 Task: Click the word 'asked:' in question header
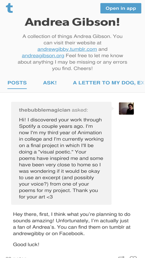pyautogui.click(x=80, y=110)
